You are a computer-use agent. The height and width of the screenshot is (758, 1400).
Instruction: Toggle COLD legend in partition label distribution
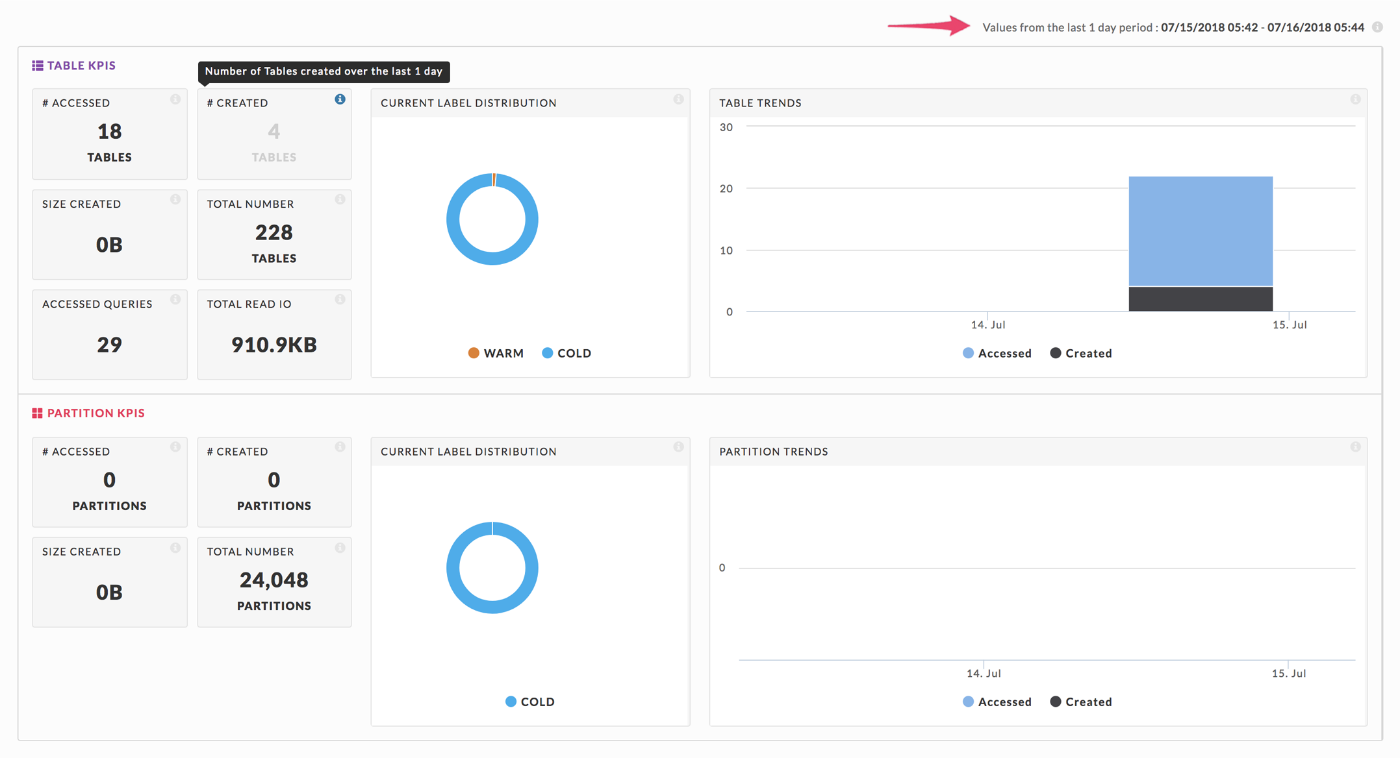(530, 702)
